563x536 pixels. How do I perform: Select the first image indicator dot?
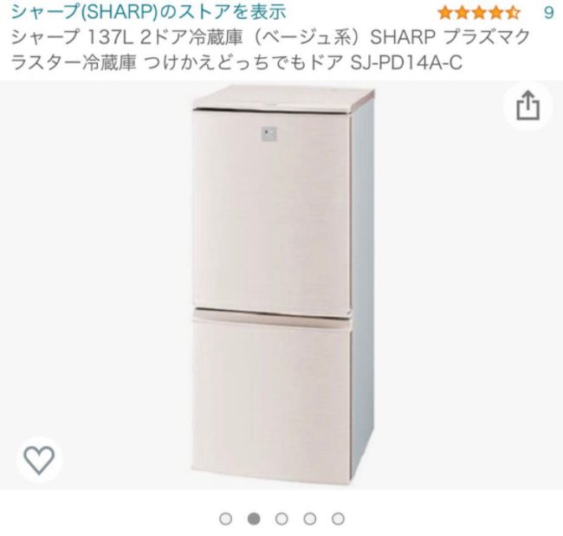pos(225,519)
